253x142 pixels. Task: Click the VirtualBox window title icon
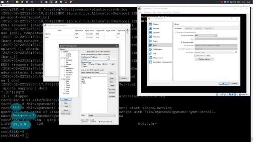tap(140, 9)
